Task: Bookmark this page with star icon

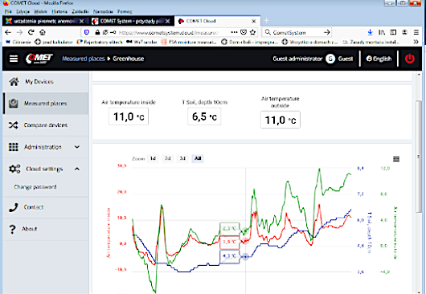Action: click(252, 32)
